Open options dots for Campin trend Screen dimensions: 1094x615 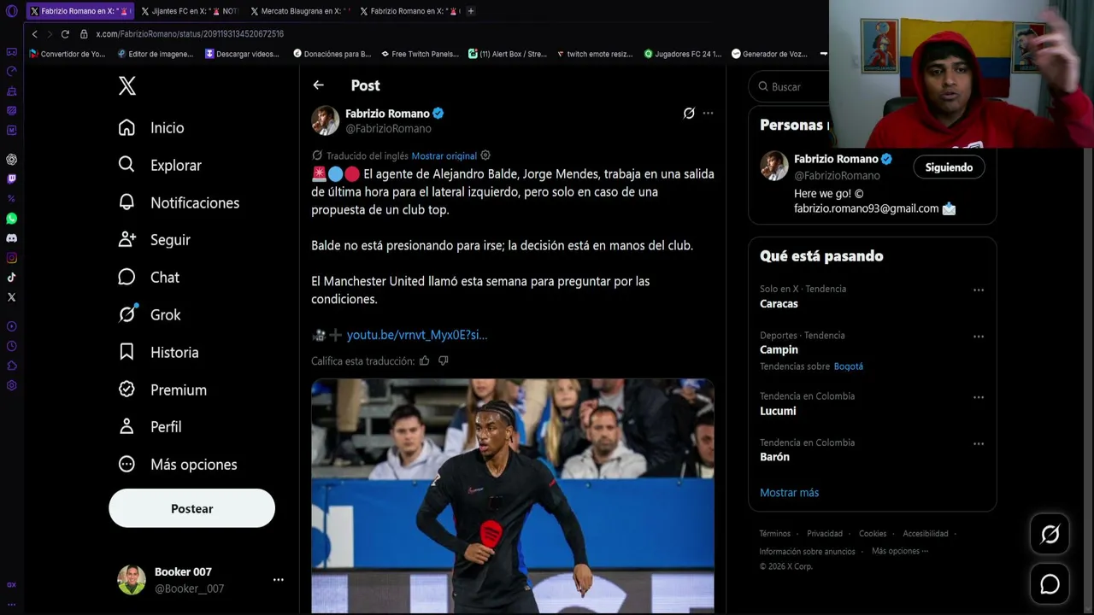click(x=979, y=337)
